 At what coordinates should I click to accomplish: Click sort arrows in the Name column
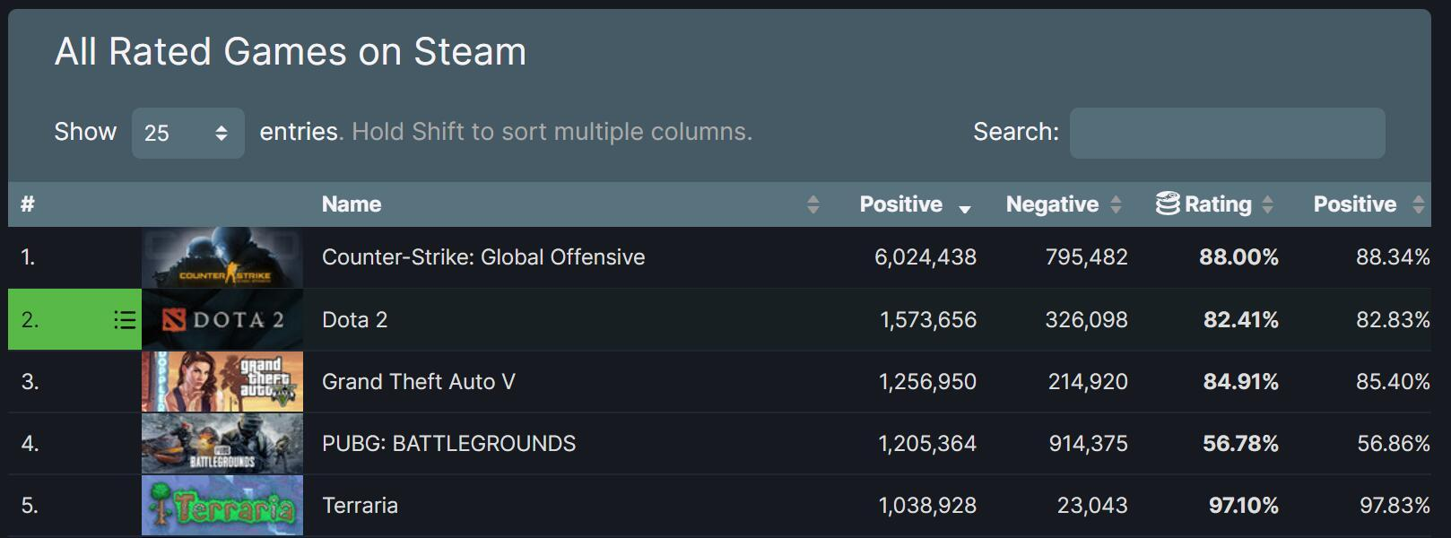coord(812,204)
